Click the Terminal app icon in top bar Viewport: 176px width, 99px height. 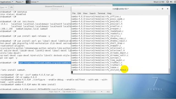point(28,2)
